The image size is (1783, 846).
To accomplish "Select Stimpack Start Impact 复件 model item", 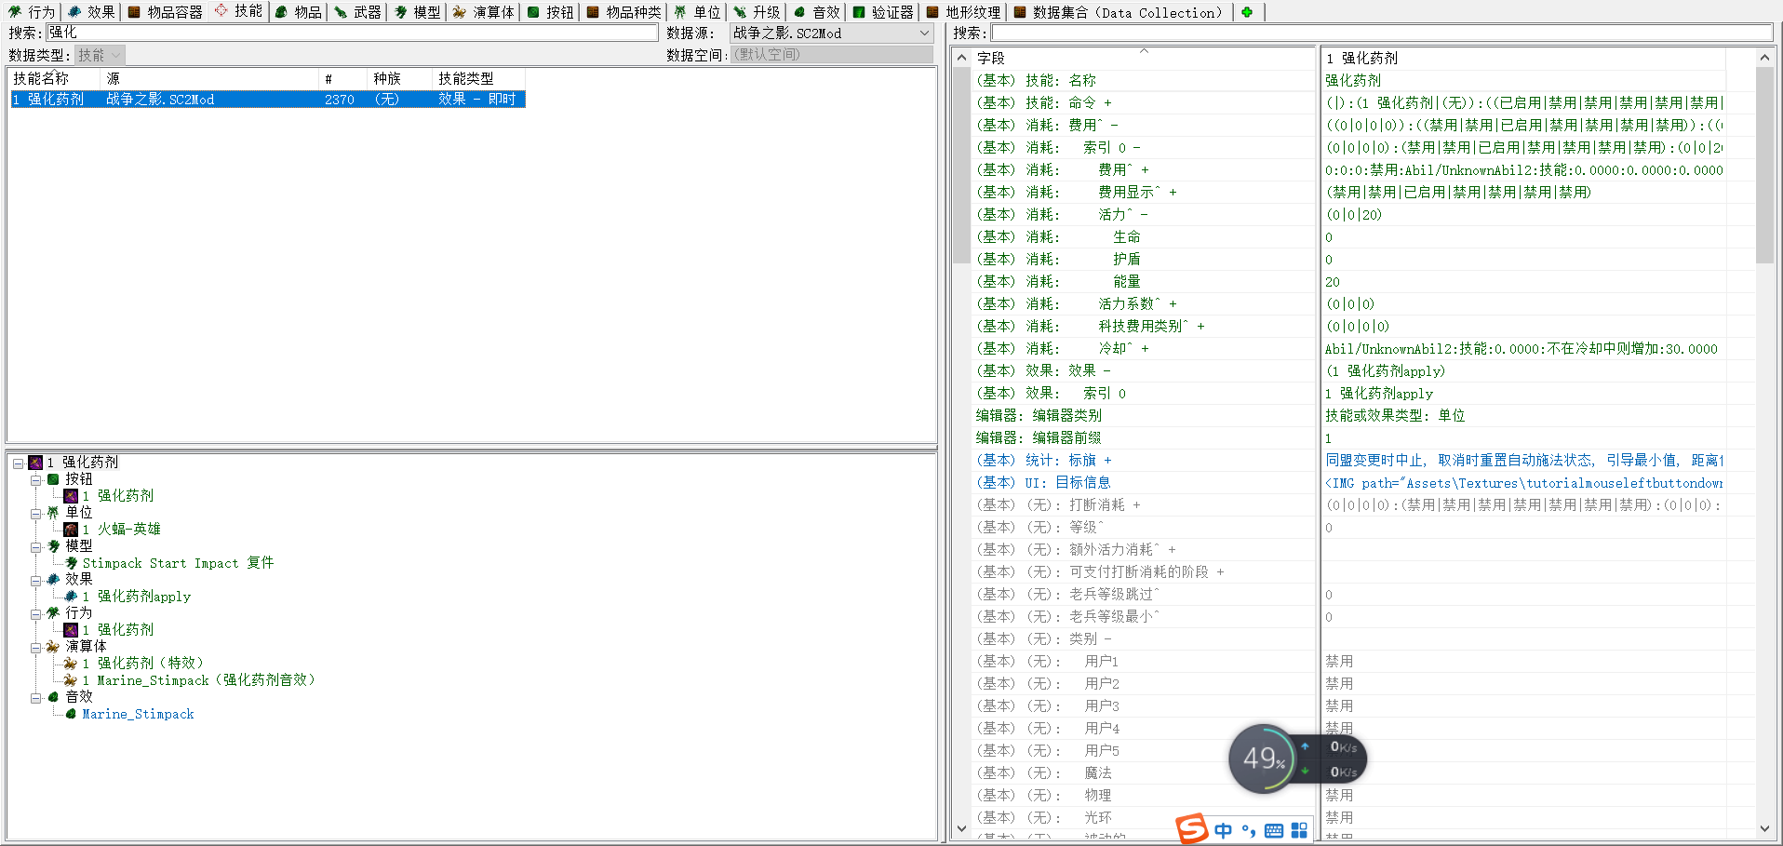I will [178, 563].
